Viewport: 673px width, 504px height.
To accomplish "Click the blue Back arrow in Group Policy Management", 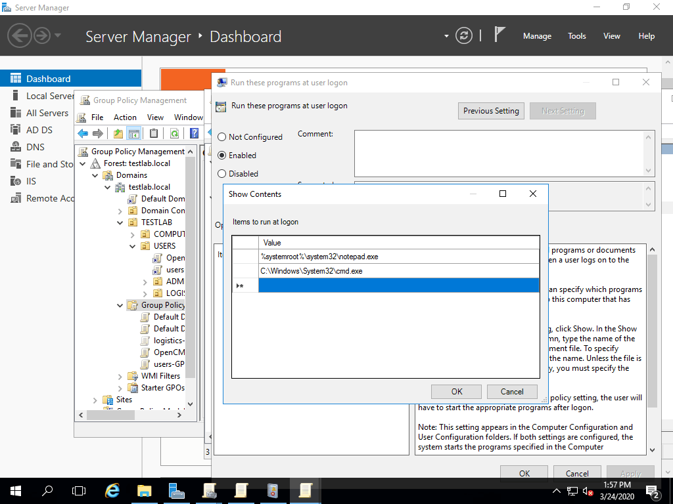I will (83, 133).
